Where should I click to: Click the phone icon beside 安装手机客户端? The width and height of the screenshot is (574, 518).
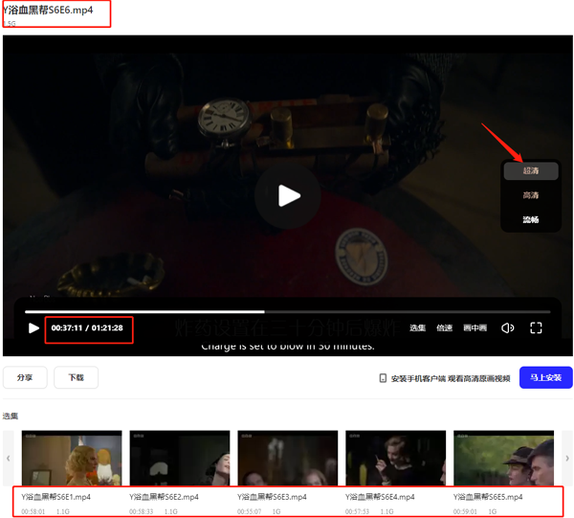(x=383, y=378)
